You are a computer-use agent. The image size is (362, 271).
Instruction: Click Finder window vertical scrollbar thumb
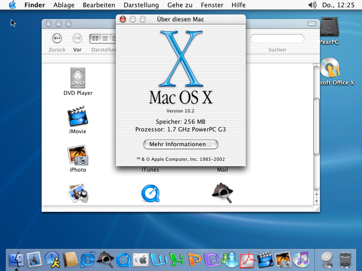pyautogui.click(x=316, y=126)
